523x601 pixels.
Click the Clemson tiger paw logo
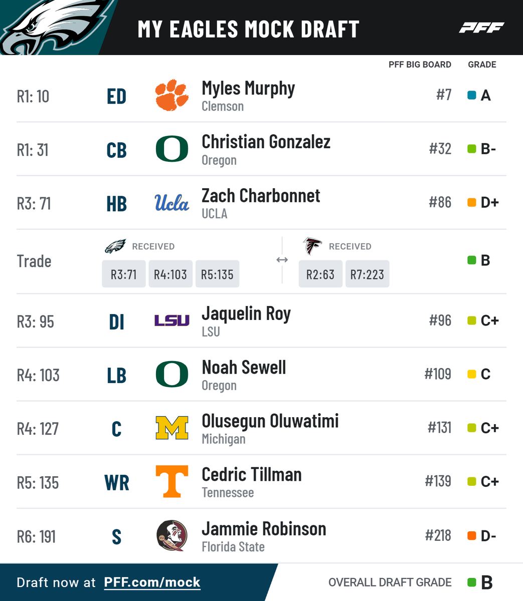point(172,95)
